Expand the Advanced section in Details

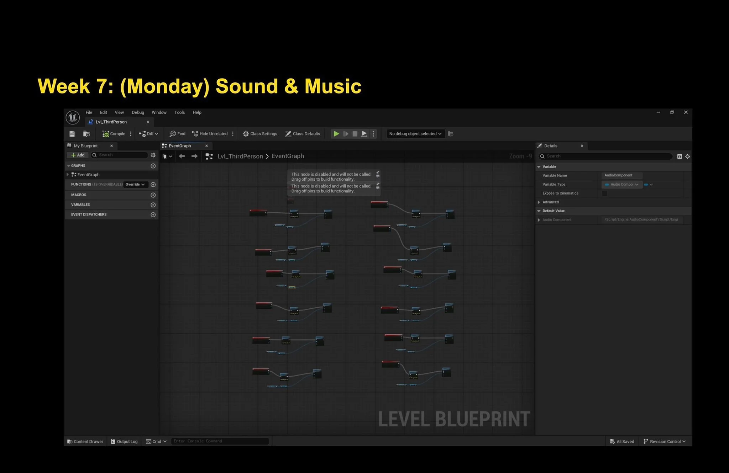(x=539, y=202)
